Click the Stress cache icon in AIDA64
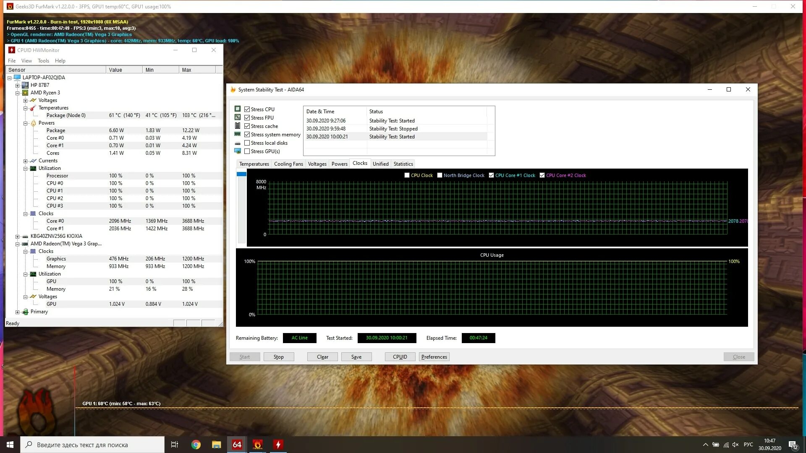806x453 pixels. coord(238,126)
